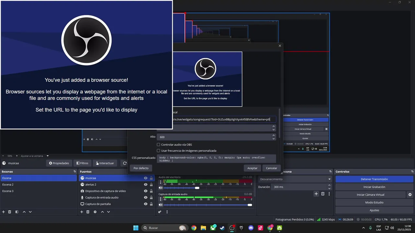Viewport: 415px width, 233px height.
Task: Open Ajustes in Controles panel
Action: tap(374, 210)
